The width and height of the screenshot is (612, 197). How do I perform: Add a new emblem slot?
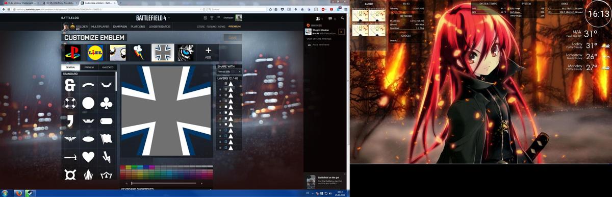tap(208, 52)
